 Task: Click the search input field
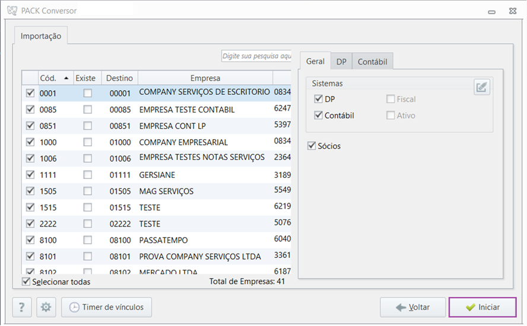click(x=256, y=56)
